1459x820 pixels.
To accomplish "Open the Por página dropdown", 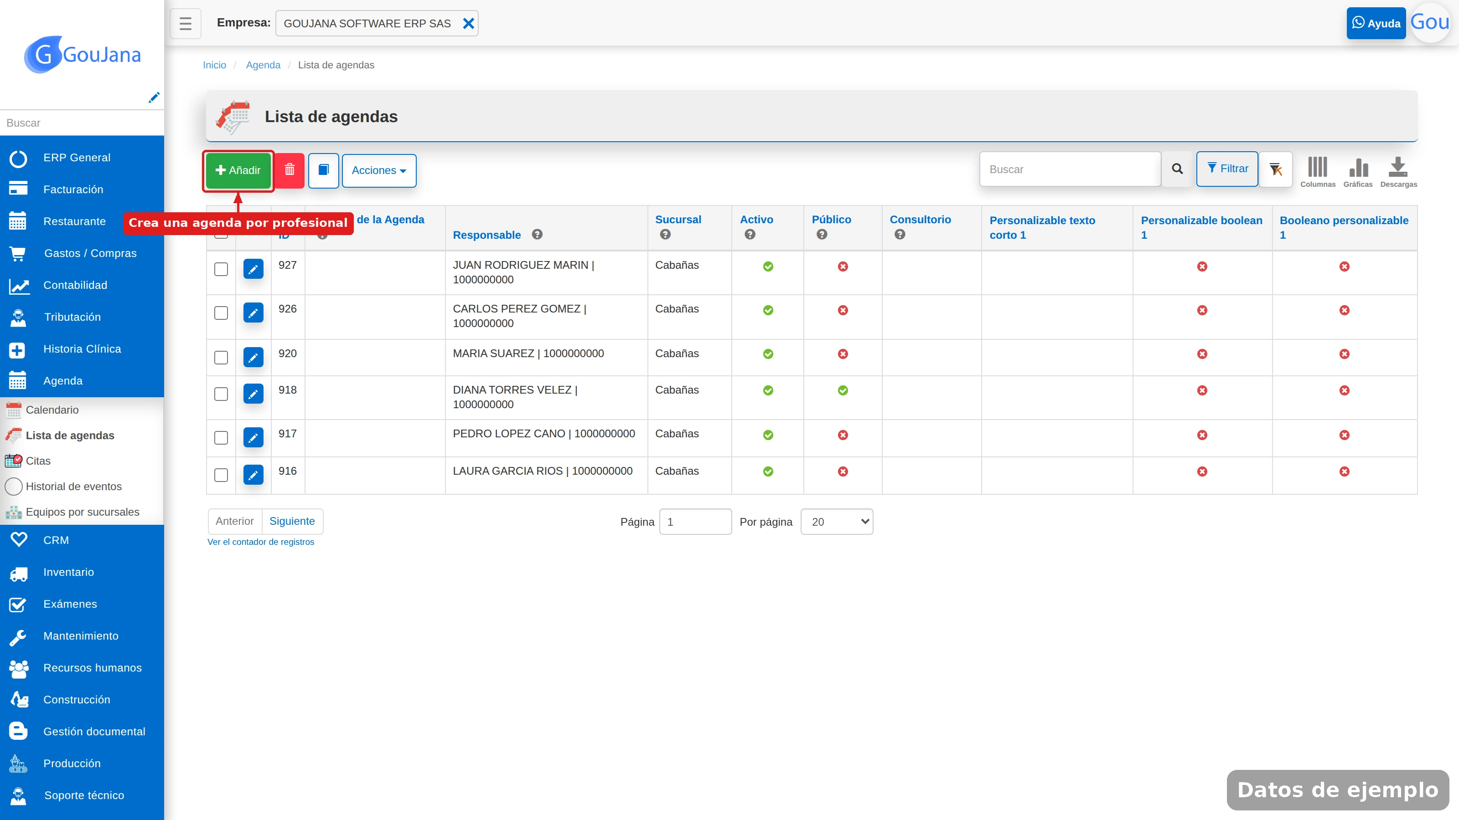I will tap(837, 522).
